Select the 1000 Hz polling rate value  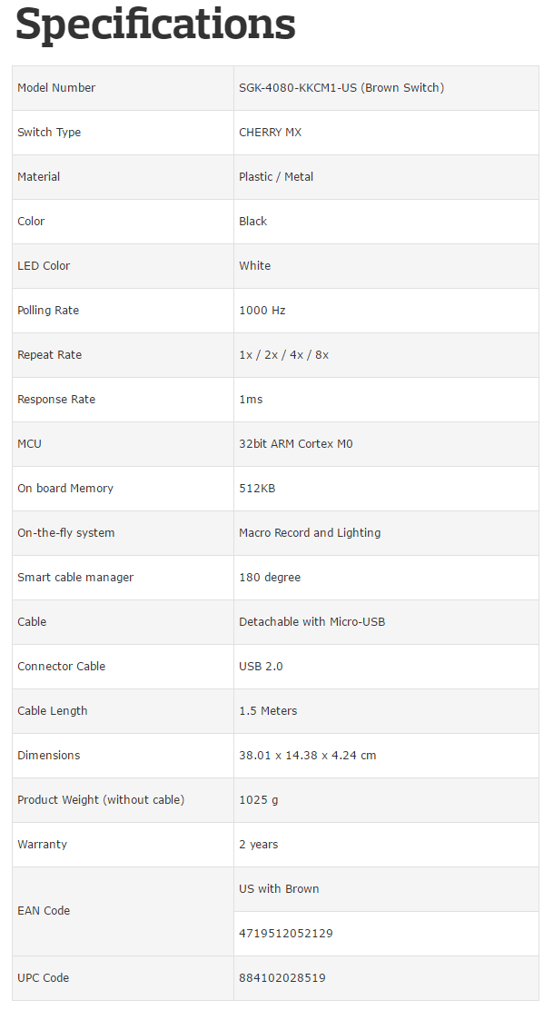click(x=262, y=310)
